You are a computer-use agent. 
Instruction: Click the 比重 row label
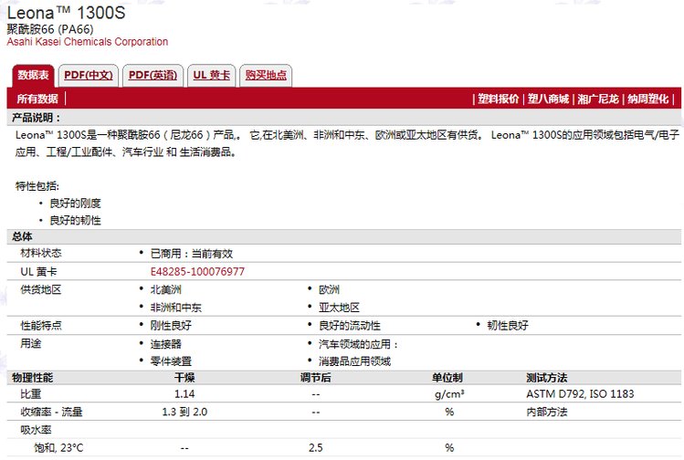[x=30, y=394]
